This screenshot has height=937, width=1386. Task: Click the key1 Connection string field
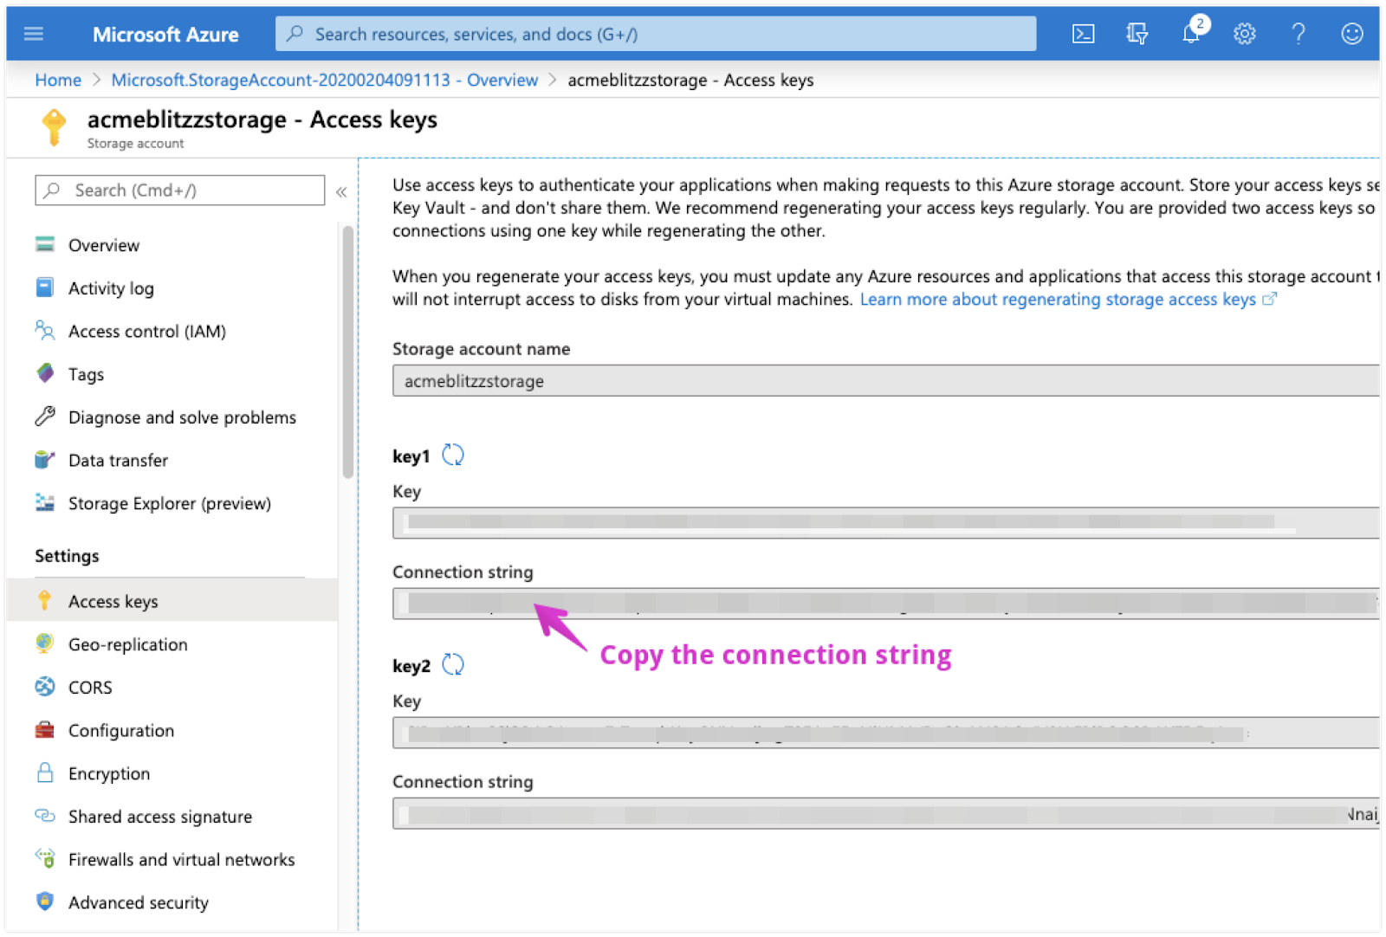coord(885,604)
